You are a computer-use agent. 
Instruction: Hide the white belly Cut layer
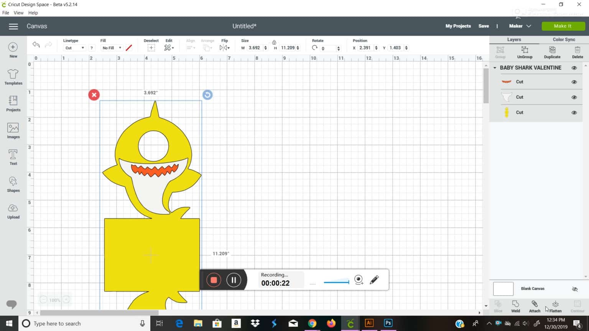point(574,97)
